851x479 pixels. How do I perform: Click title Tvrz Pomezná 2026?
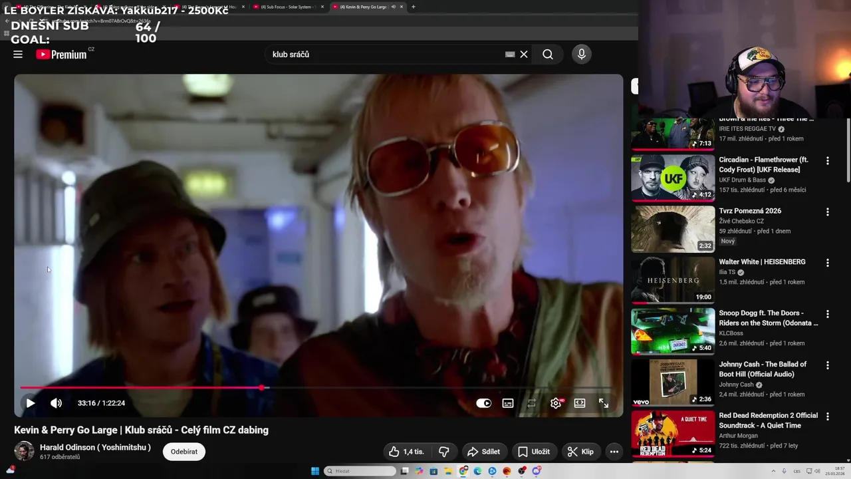pyautogui.click(x=750, y=211)
